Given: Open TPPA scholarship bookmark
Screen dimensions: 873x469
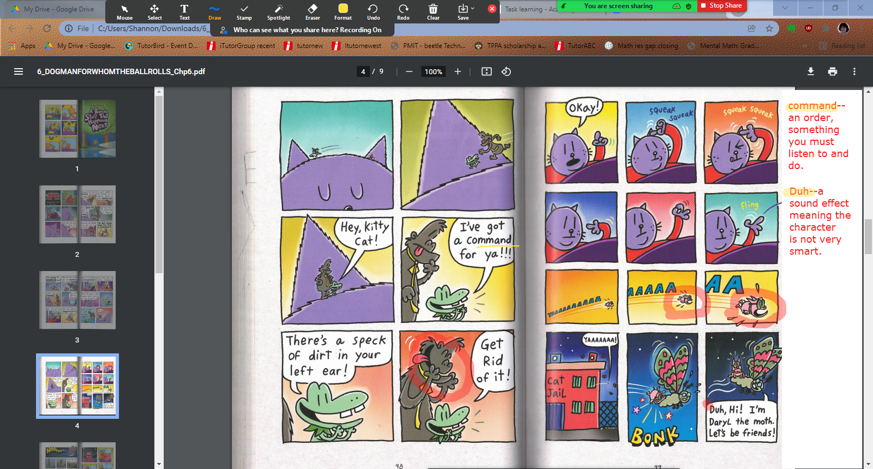Looking at the screenshot, I should click(510, 46).
